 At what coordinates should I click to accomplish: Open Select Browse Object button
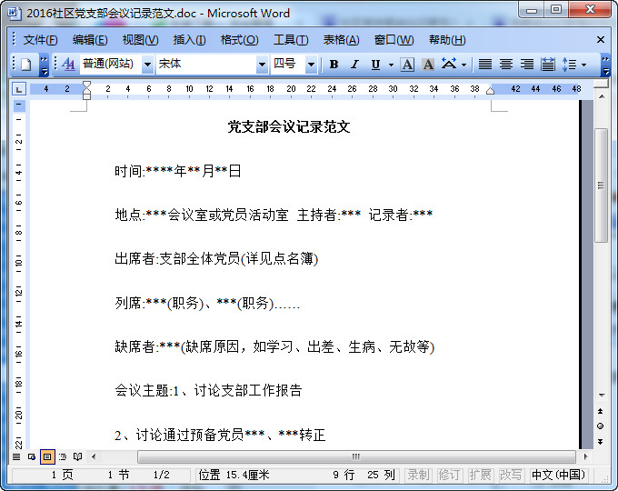[600, 426]
